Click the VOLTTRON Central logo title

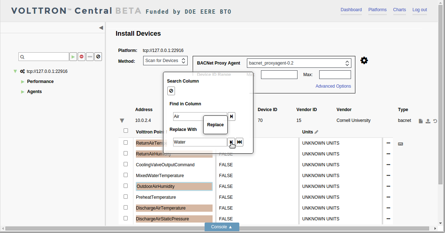pyautogui.click(x=76, y=11)
